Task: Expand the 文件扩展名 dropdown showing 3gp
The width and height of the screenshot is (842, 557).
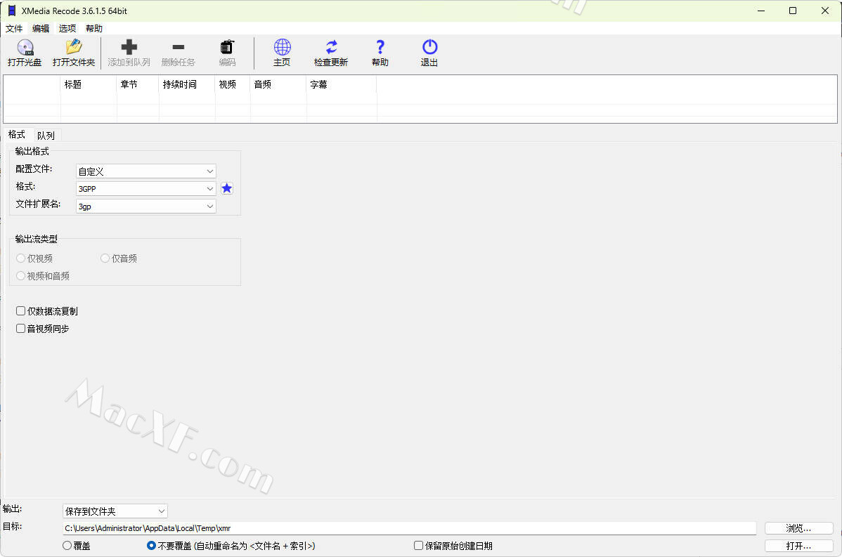Action: pyautogui.click(x=146, y=206)
